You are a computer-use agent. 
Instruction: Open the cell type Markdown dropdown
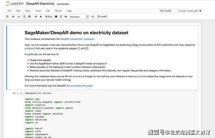point(79,17)
